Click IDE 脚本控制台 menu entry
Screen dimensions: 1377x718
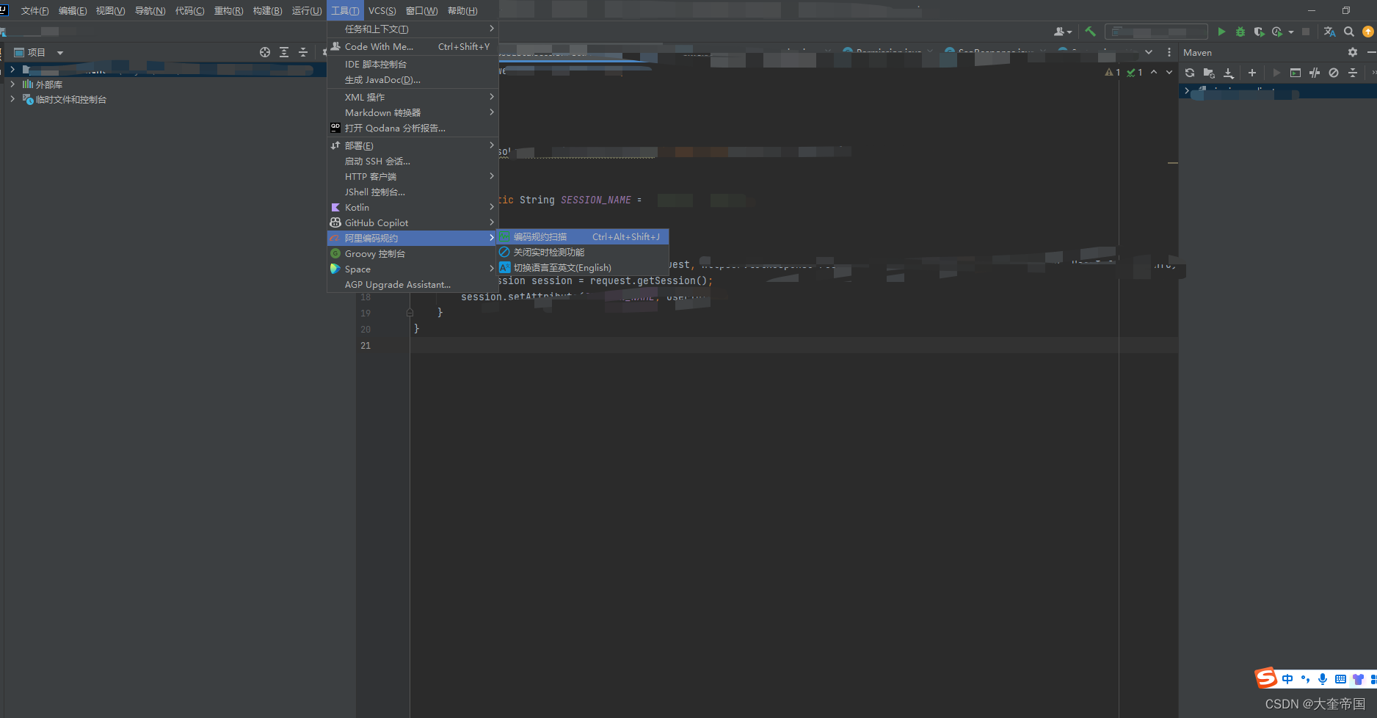(x=413, y=65)
